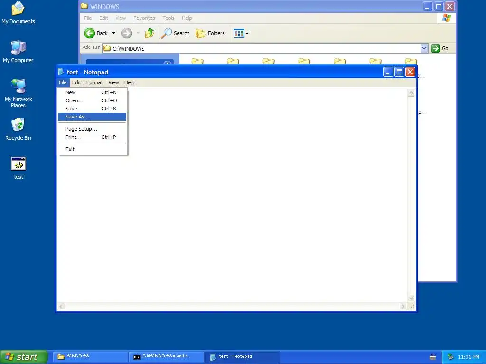The width and height of the screenshot is (486, 364).
Task: Click the keyboard icon in the taskbar
Action: pos(433,357)
